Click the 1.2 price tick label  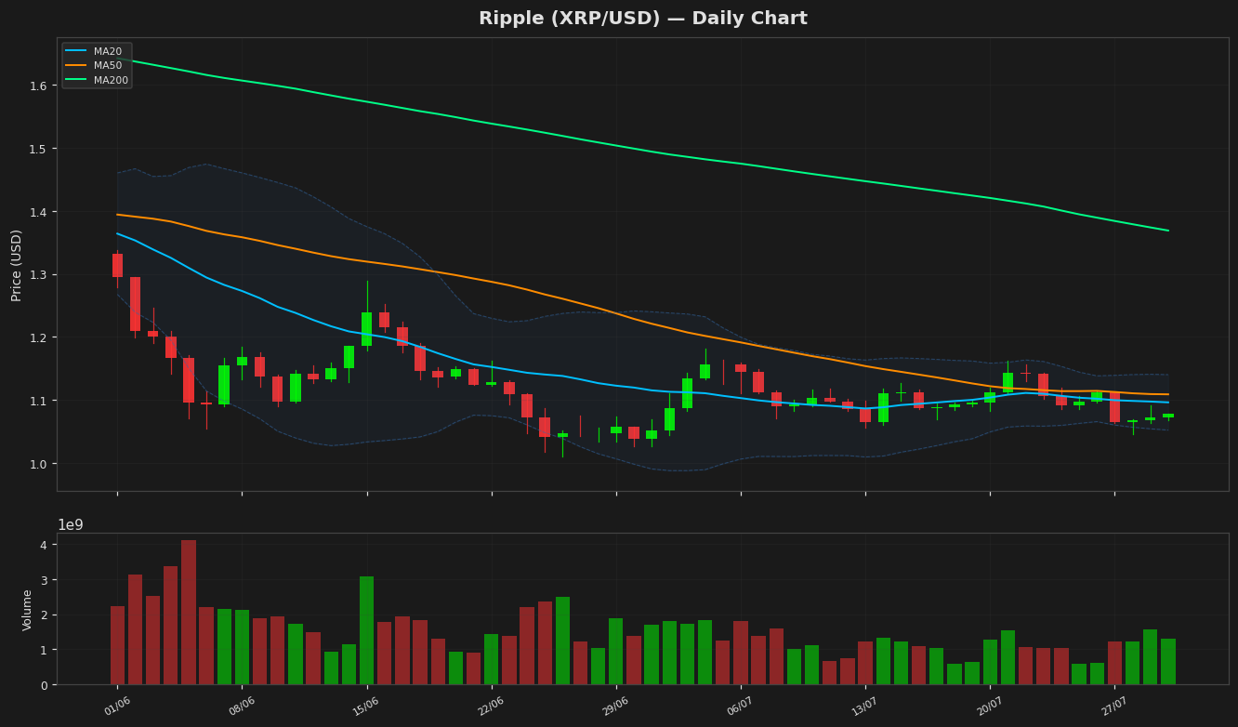pos(38,337)
